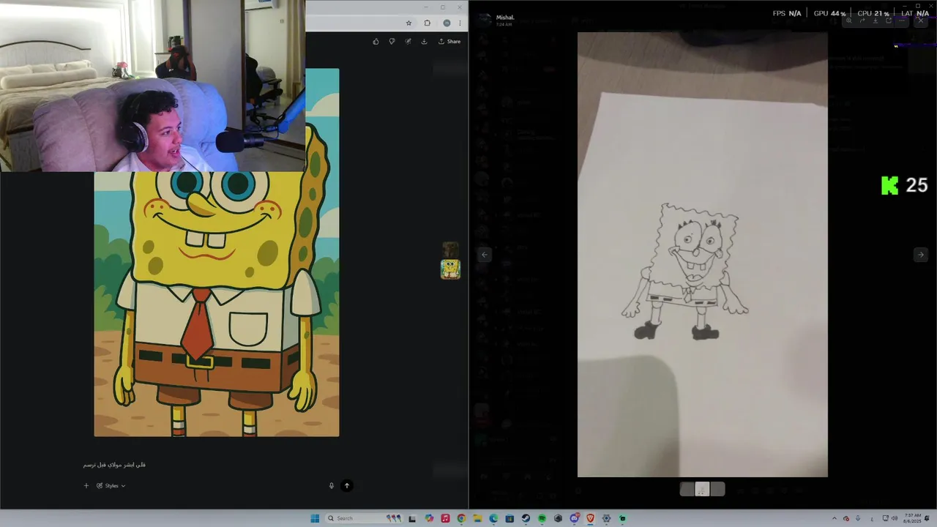
Task: Click the save icon in image viewer toolbar
Action: pyautogui.click(x=876, y=20)
